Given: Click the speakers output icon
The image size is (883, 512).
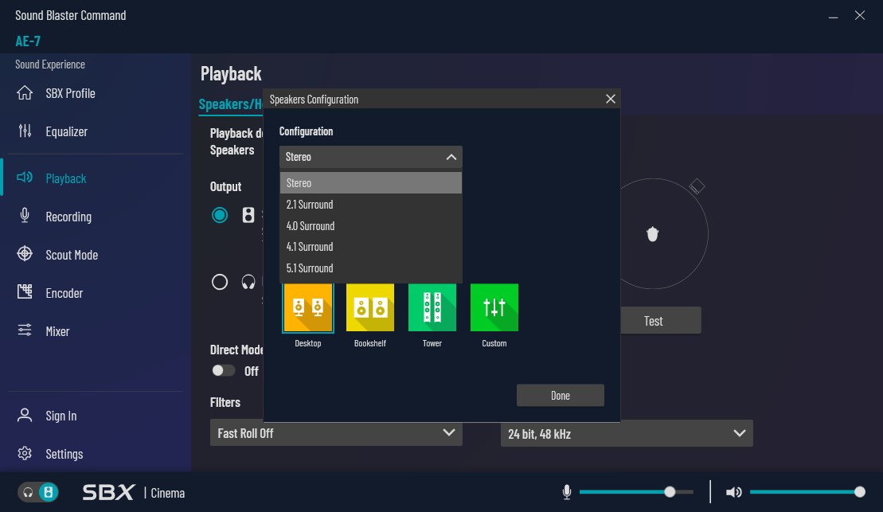Looking at the screenshot, I should [248, 215].
